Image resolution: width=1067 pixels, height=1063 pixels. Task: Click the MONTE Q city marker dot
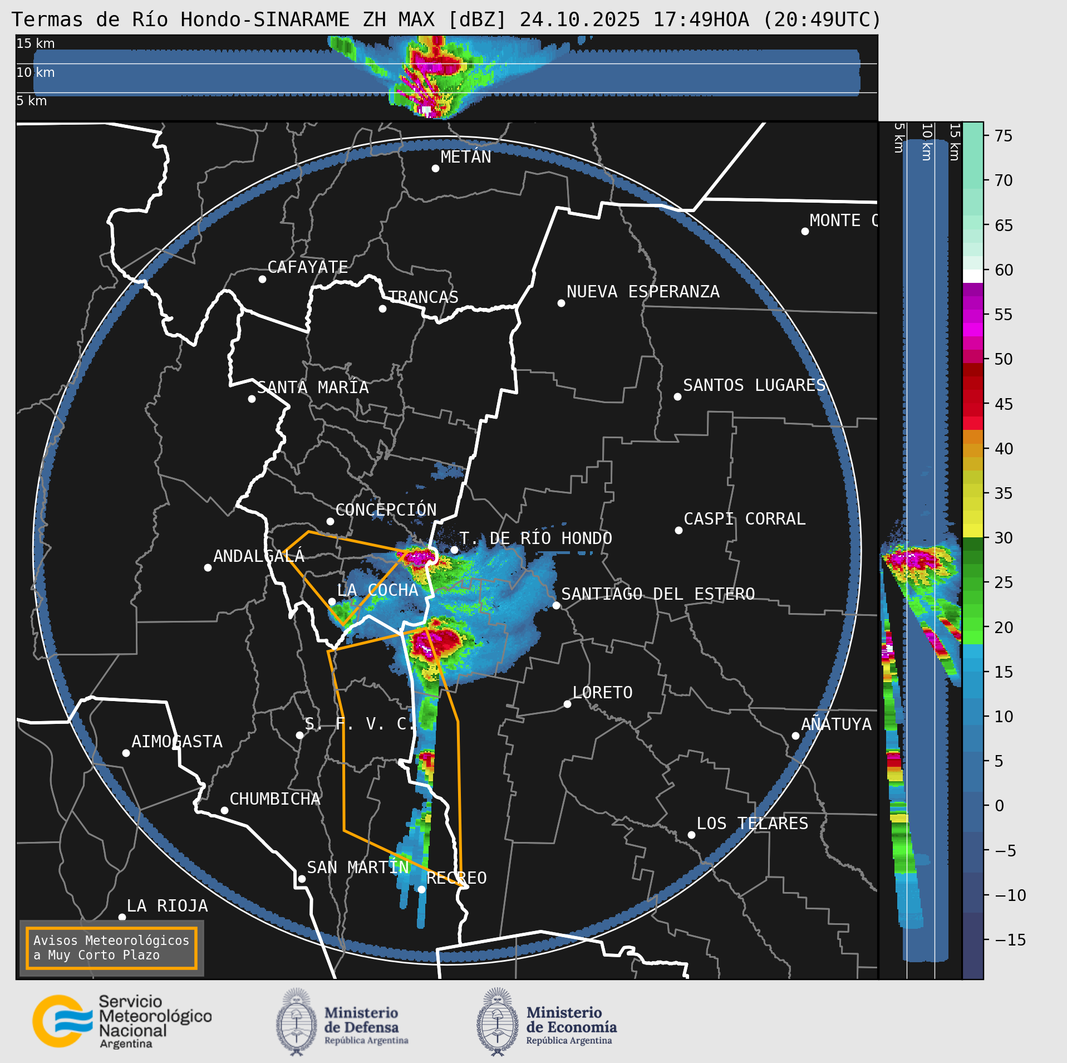pyautogui.click(x=805, y=231)
